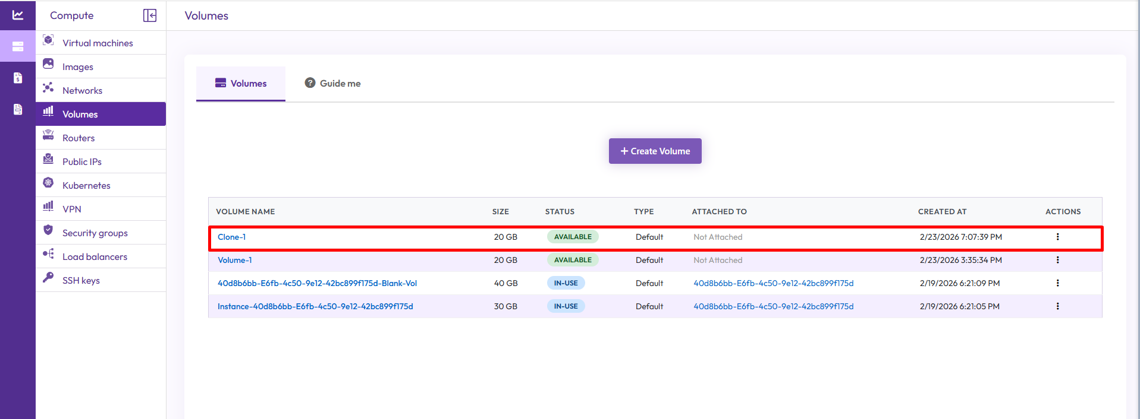1140x419 pixels.
Task: Open the Clone-1 volume link
Action: point(231,237)
